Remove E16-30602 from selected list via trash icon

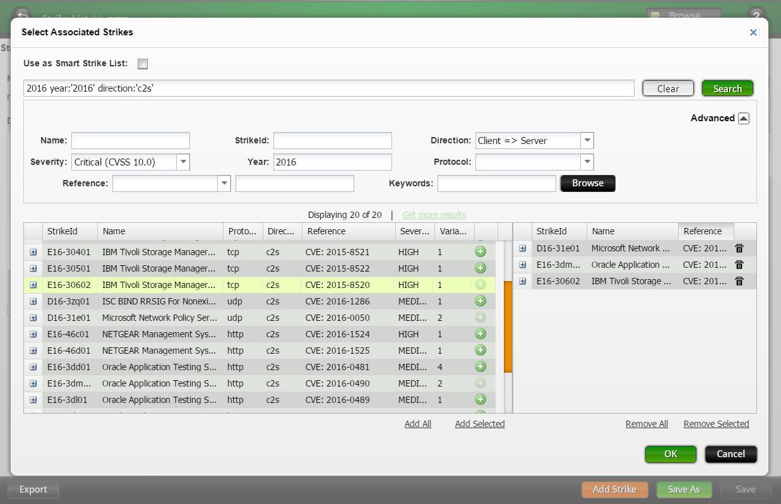(739, 282)
